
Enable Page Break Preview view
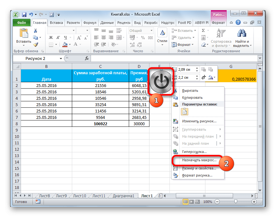click(x=197, y=202)
